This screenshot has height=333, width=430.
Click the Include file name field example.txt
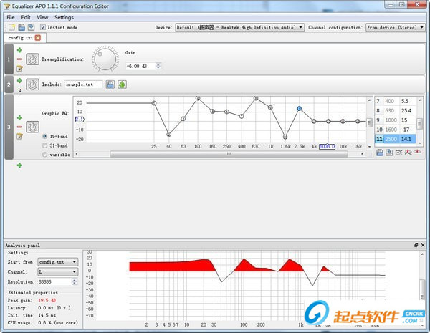(84, 85)
